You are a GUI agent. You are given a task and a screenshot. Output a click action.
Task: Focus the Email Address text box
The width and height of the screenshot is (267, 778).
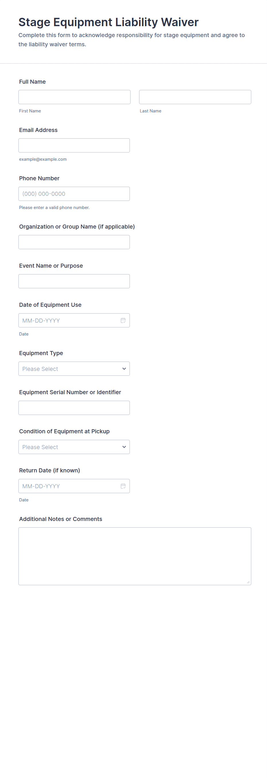coord(74,145)
